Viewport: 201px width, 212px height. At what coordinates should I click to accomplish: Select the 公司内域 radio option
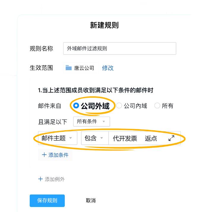coord(119,106)
